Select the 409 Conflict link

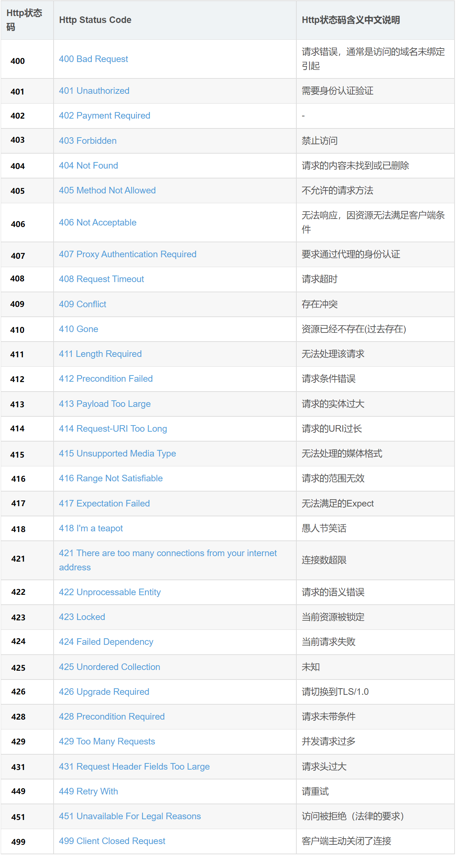coord(82,304)
